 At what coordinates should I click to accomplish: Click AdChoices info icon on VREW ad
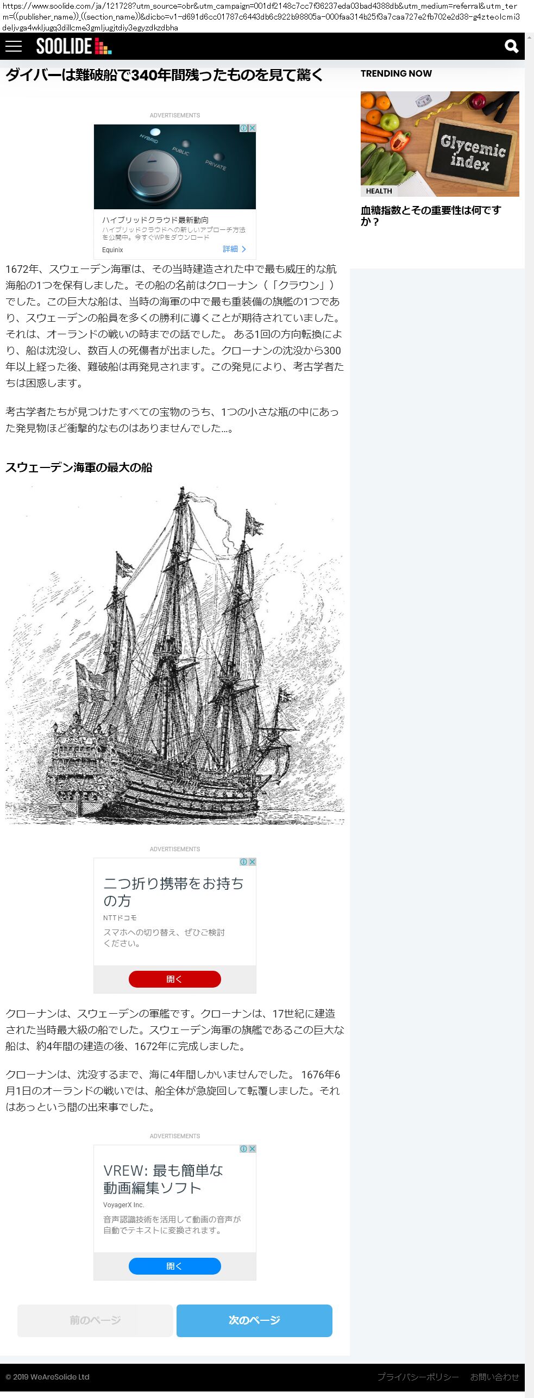[244, 1149]
